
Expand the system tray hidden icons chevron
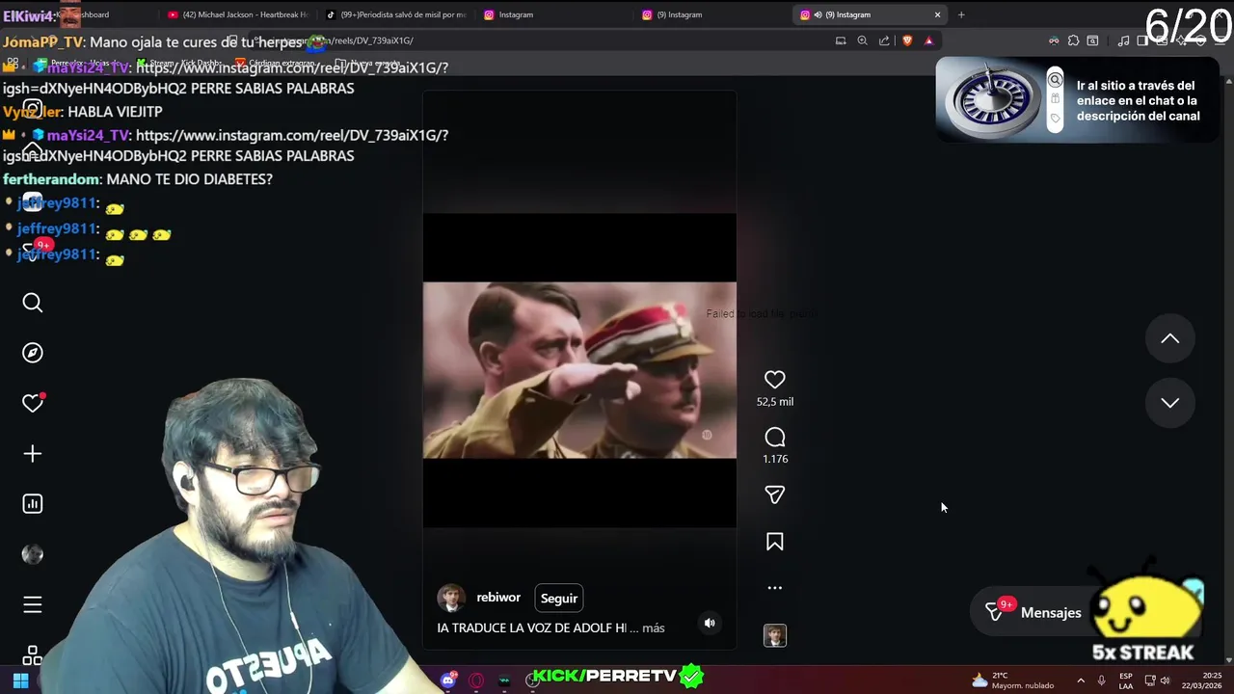[1081, 681]
